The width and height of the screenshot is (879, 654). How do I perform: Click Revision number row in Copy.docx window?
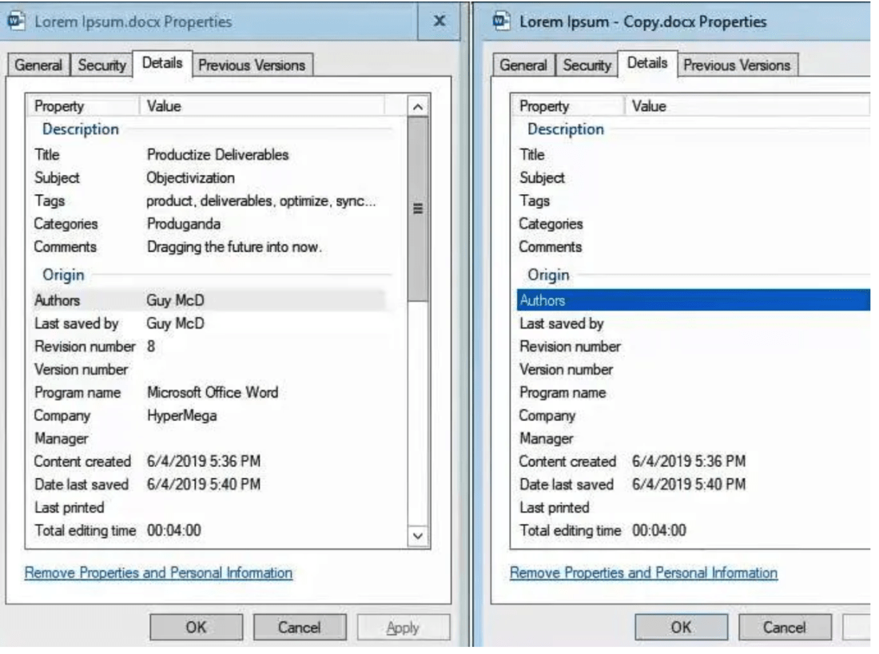coord(694,347)
